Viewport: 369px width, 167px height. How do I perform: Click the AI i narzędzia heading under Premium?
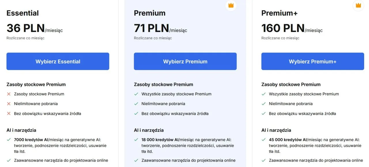[x=149, y=130]
